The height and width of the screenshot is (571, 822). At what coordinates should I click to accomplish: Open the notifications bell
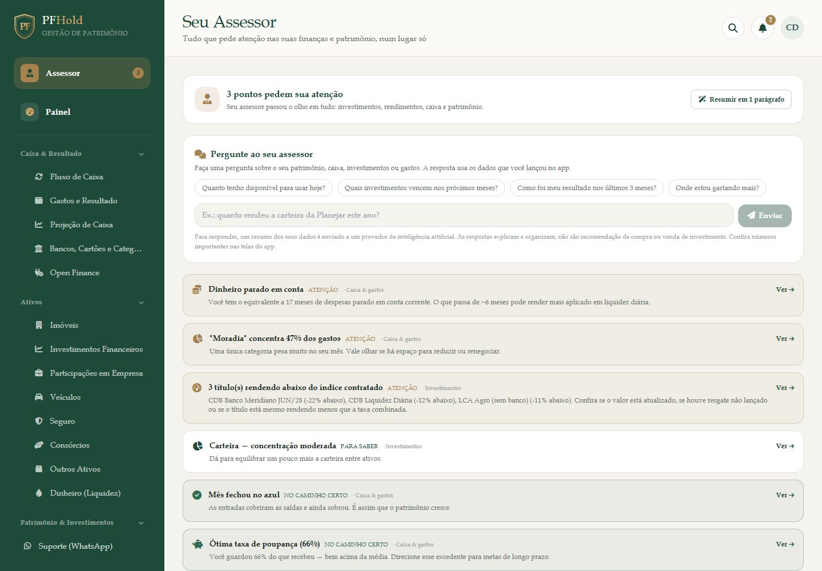[763, 28]
